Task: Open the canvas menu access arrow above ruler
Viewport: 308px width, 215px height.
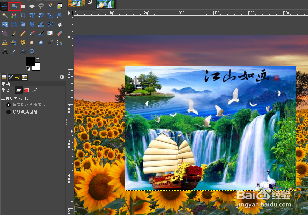Action: point(70,13)
